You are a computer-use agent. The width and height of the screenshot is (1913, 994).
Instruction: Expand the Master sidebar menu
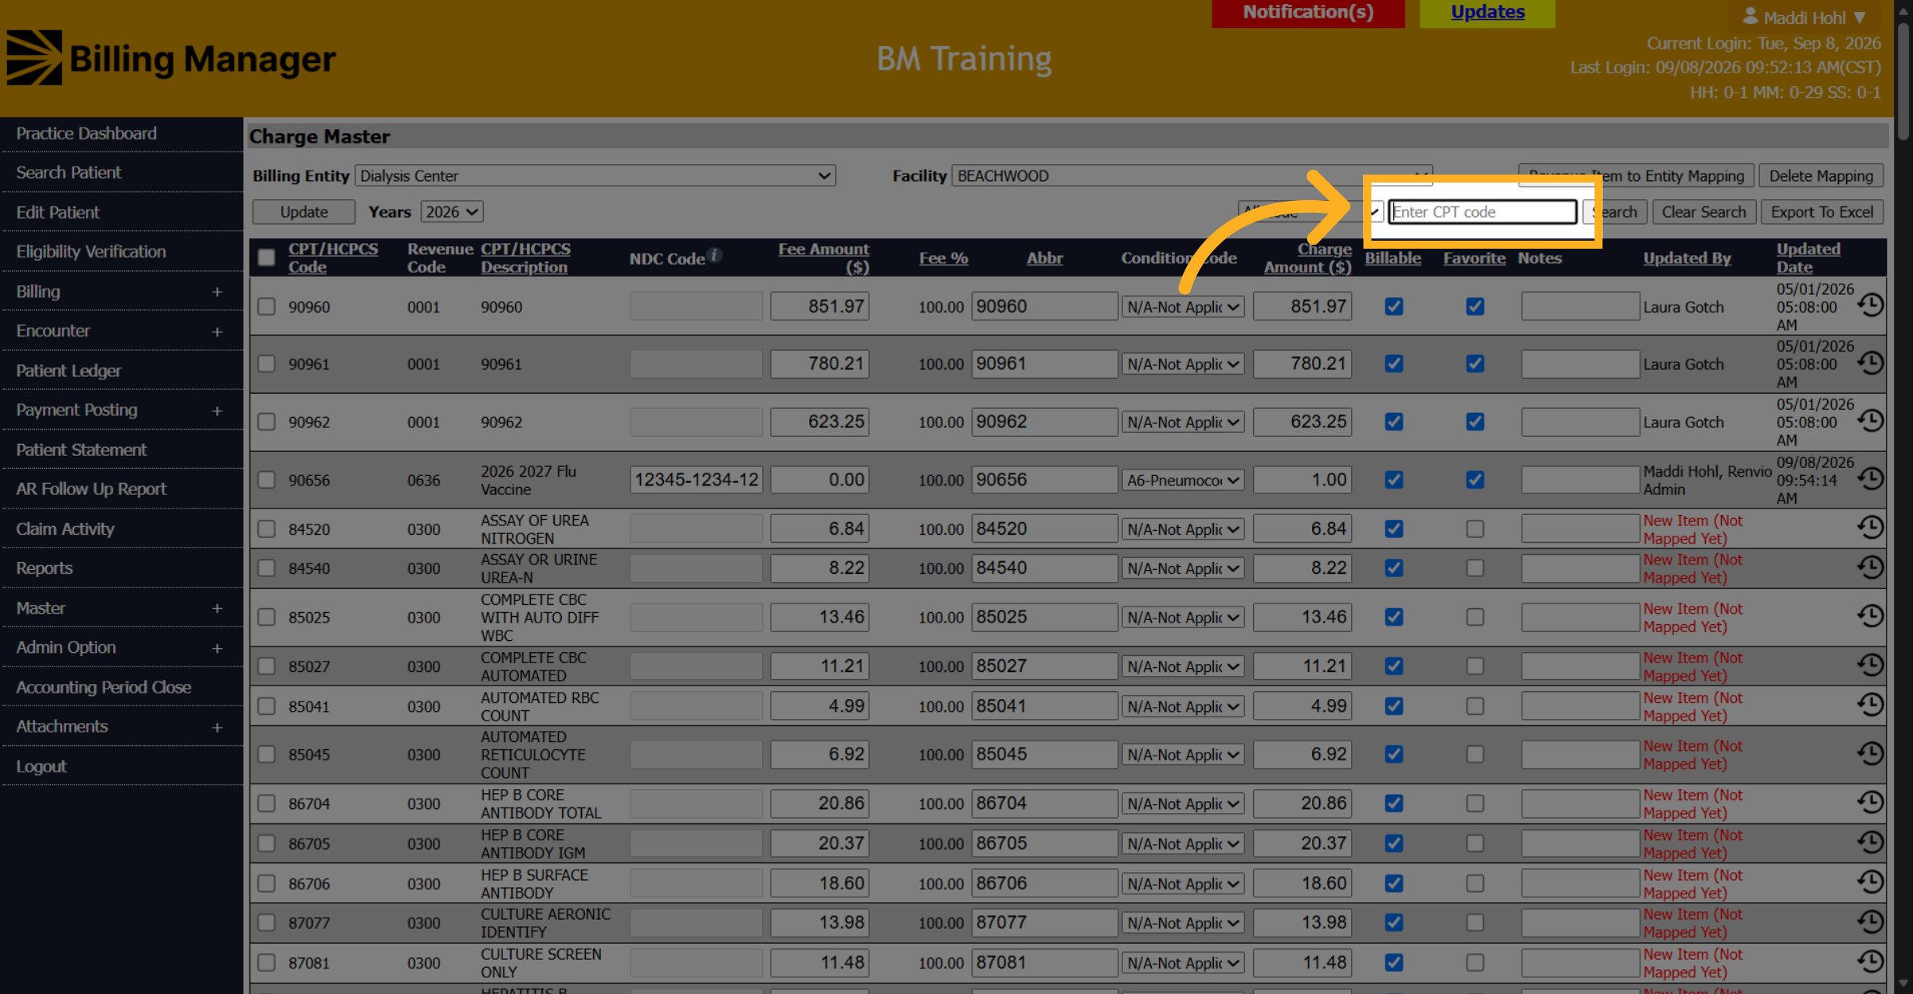[217, 608]
